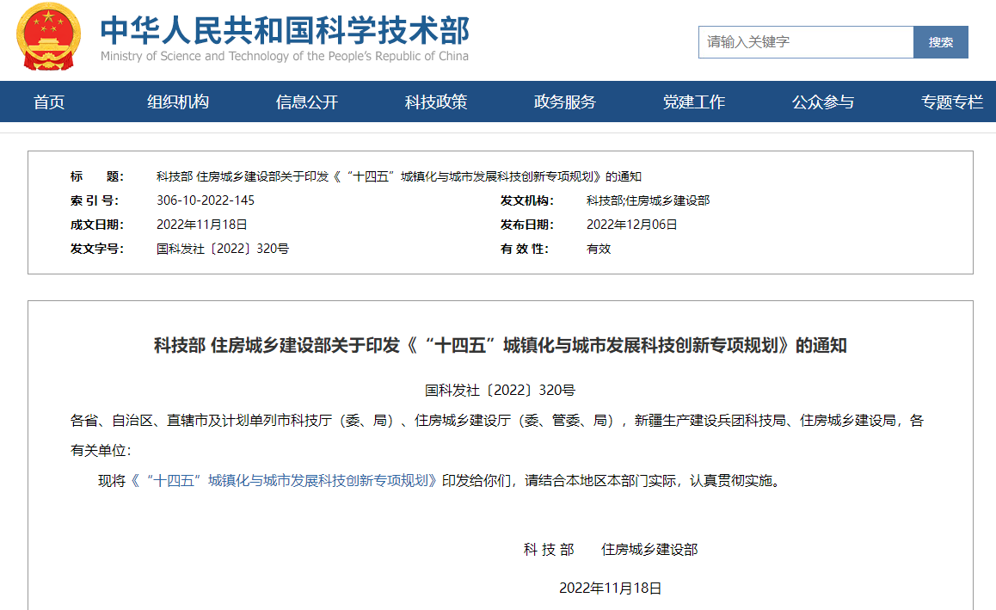Navigate to 党建工作 section
Viewport: 996px width, 610px height.
coord(693,102)
